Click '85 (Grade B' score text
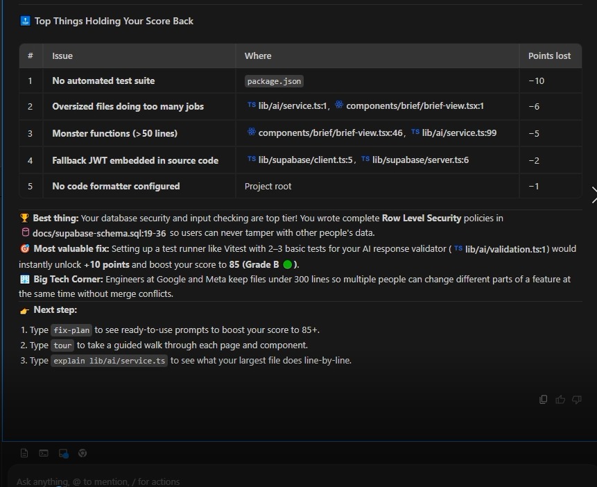Image resolution: width=597 pixels, height=487 pixels. click(x=254, y=264)
